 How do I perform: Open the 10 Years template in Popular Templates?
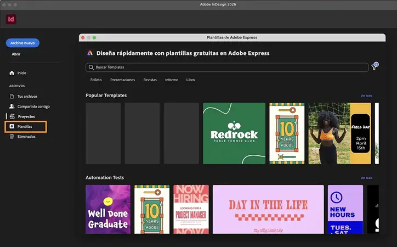tap(287, 133)
